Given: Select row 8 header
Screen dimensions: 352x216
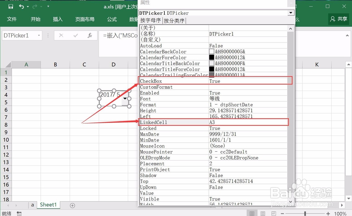Looking at the screenshot, I should click(x=6, y=125).
